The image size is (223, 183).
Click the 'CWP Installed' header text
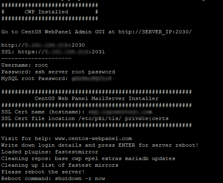[46, 12]
